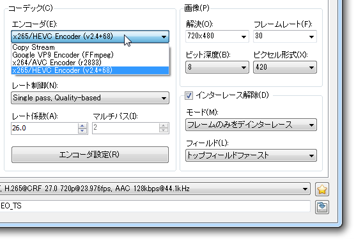Decrease レート係数(A) with down arrow
Image resolution: width=356 pixels, height=241 pixels.
point(82,131)
